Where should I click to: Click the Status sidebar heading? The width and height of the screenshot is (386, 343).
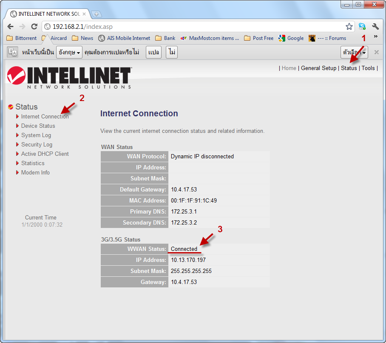pos(26,107)
